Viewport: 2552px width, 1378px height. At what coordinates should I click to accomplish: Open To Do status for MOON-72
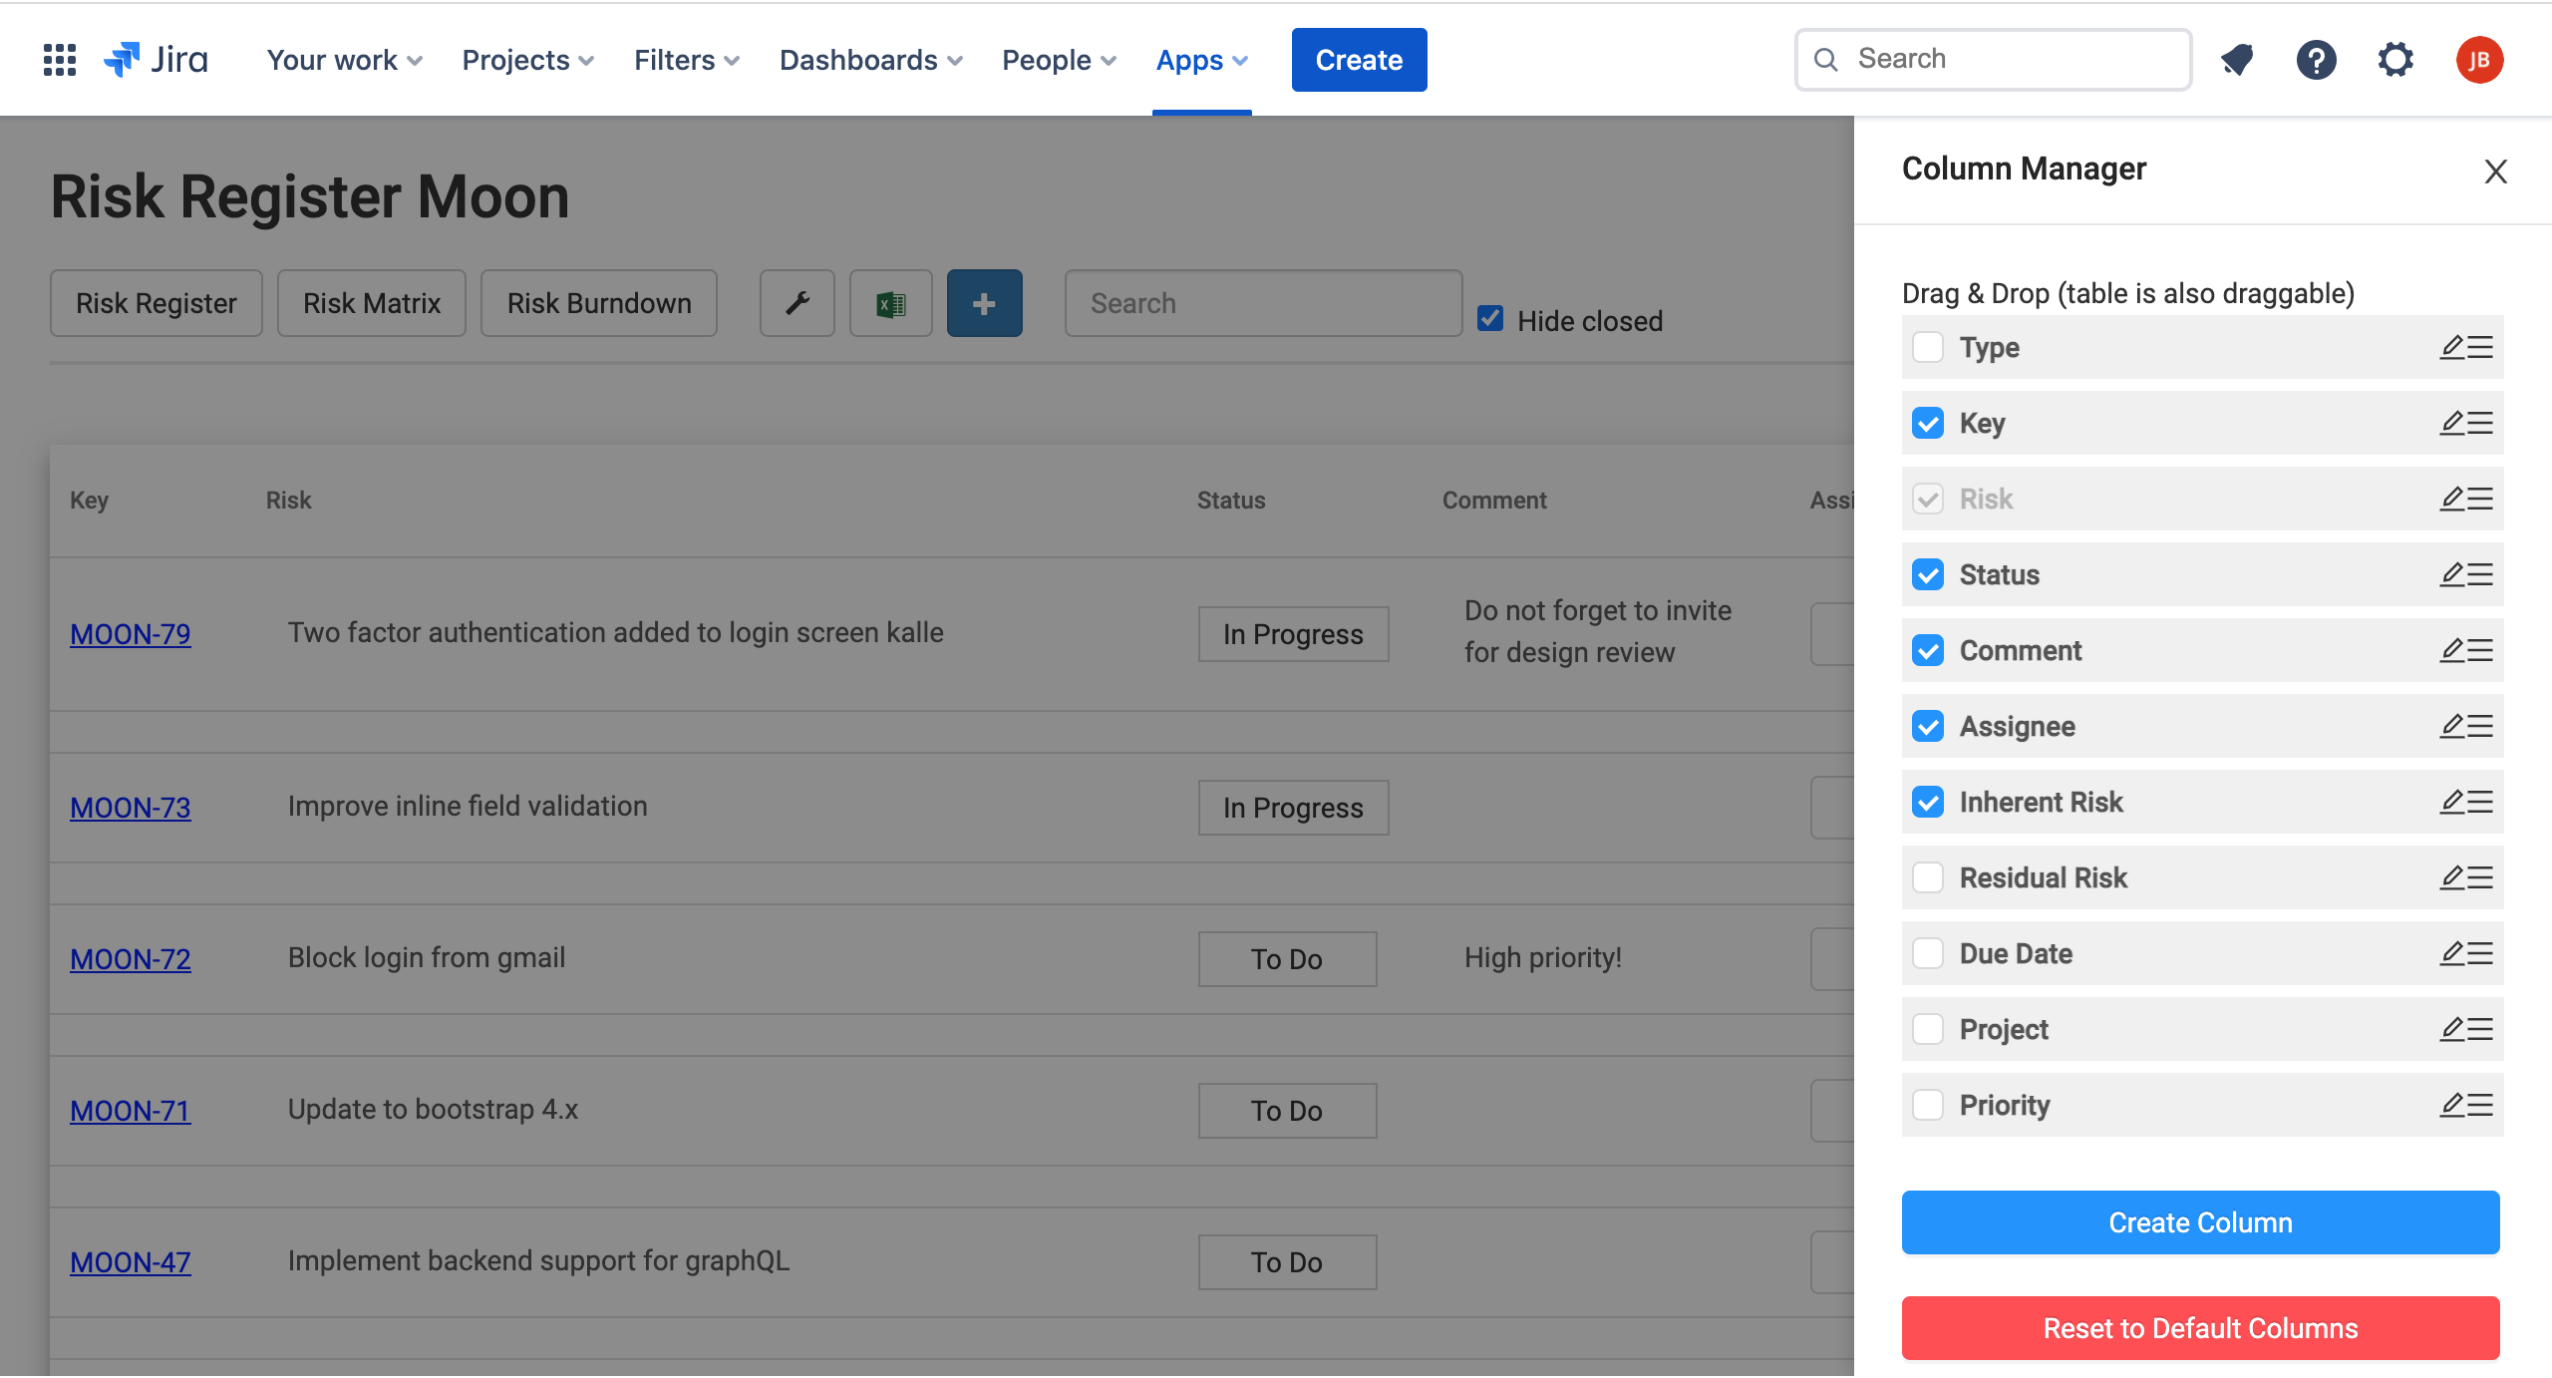tap(1287, 959)
